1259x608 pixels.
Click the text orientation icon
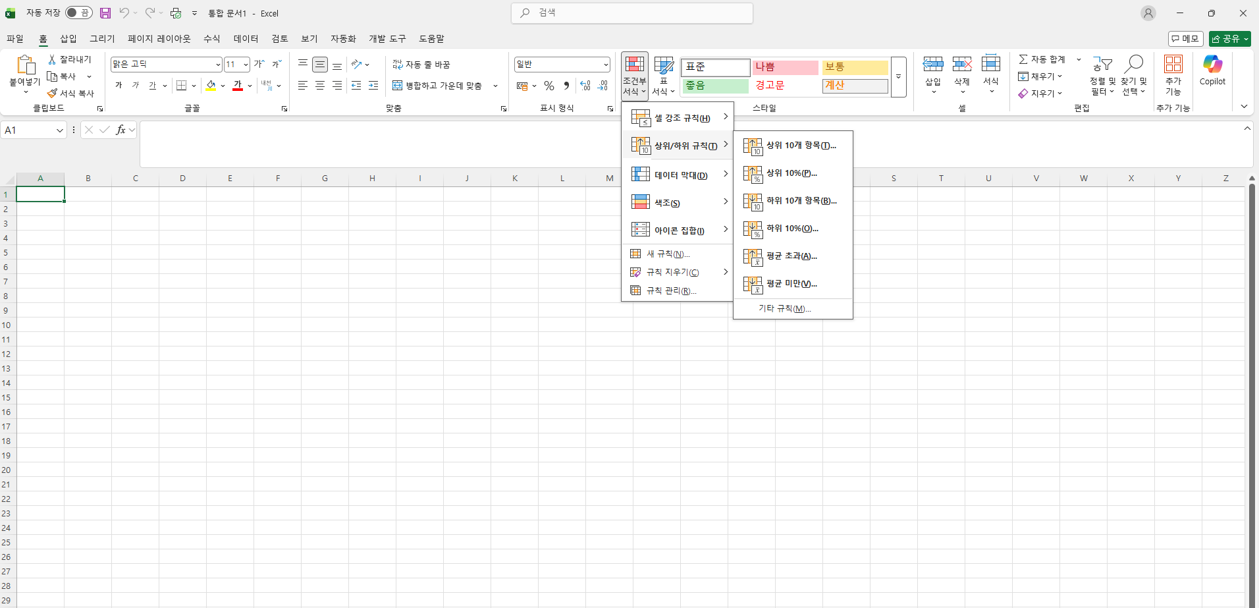(x=356, y=65)
